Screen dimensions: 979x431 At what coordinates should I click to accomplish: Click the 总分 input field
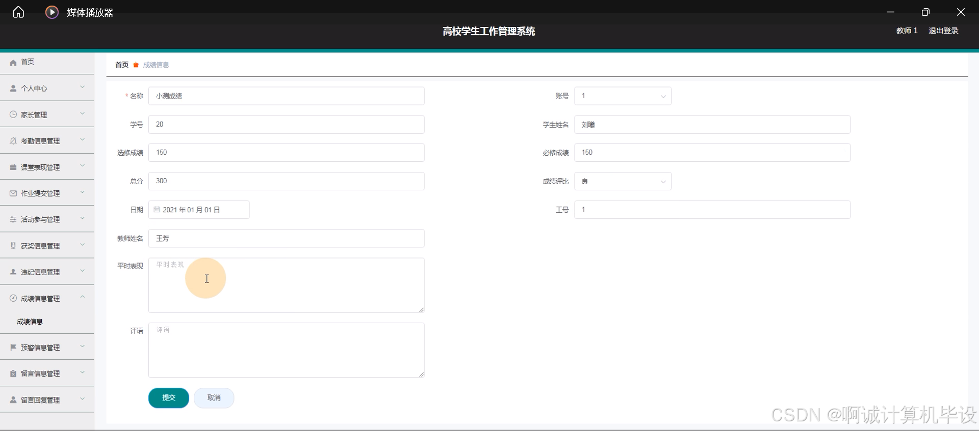click(286, 181)
